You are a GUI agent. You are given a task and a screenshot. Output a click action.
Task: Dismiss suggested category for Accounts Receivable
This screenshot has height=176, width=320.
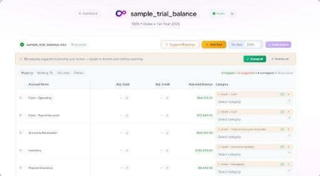coord(289,129)
